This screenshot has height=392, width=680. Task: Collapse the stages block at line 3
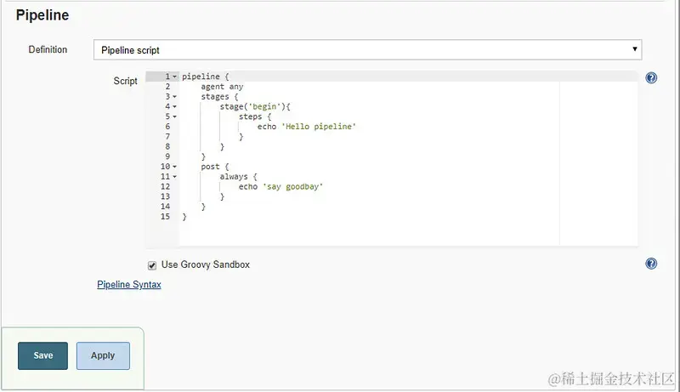pyautogui.click(x=174, y=97)
